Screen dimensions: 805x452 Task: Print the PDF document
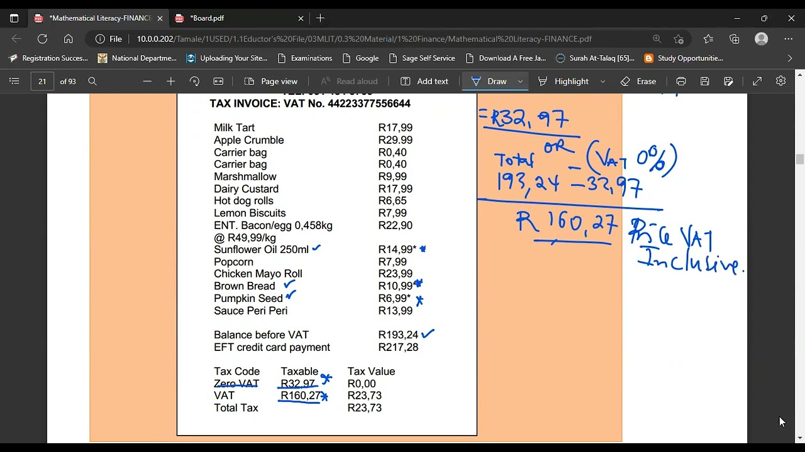[680, 81]
